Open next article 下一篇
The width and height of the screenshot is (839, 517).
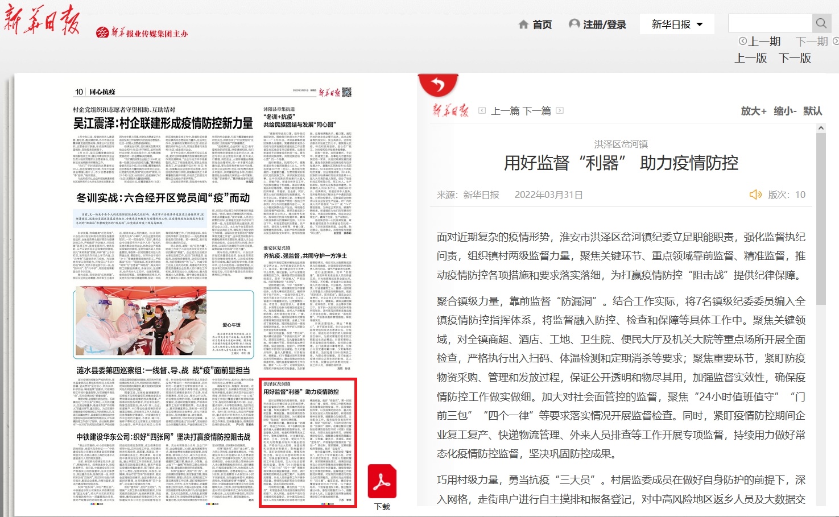click(537, 111)
